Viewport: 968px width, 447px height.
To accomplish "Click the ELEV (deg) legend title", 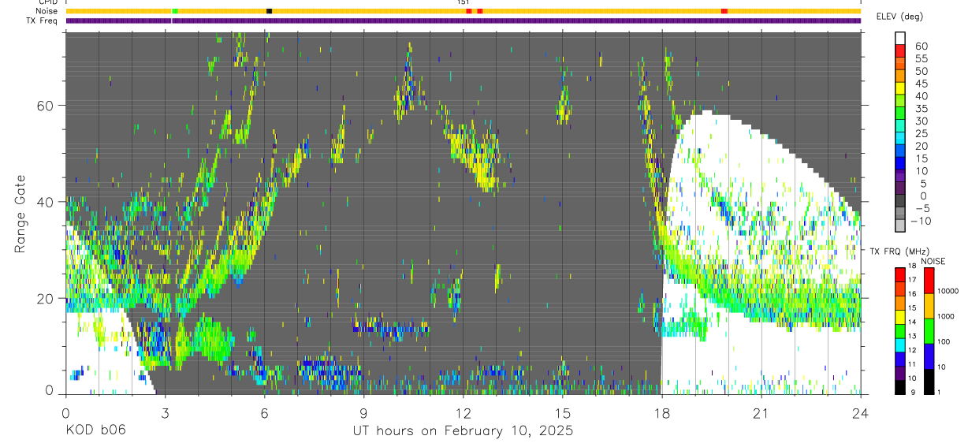I will (x=899, y=17).
